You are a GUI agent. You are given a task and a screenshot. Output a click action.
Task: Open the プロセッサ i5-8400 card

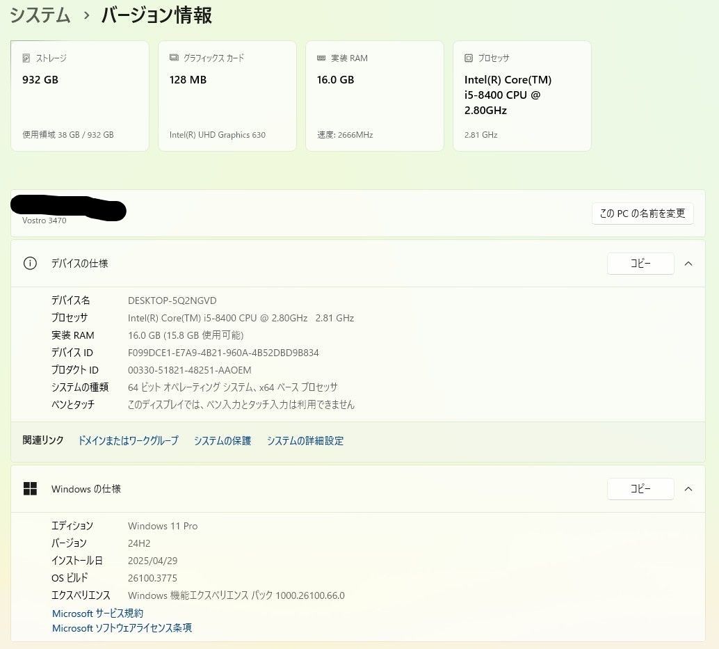click(522, 96)
